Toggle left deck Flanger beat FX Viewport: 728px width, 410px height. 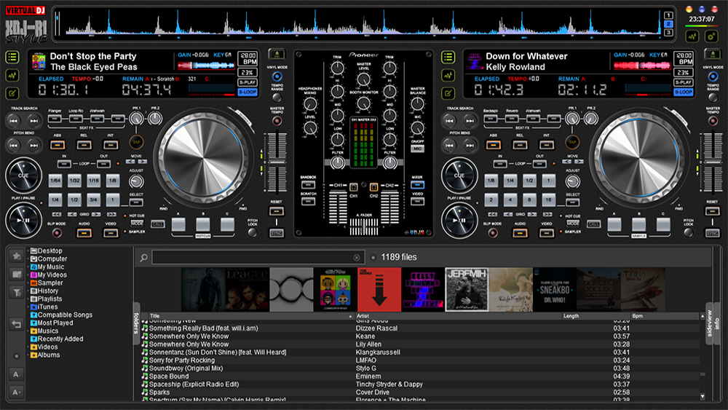(55, 119)
